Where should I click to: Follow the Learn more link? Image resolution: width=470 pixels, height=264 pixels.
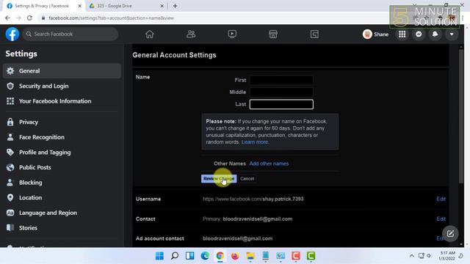pyautogui.click(x=255, y=142)
